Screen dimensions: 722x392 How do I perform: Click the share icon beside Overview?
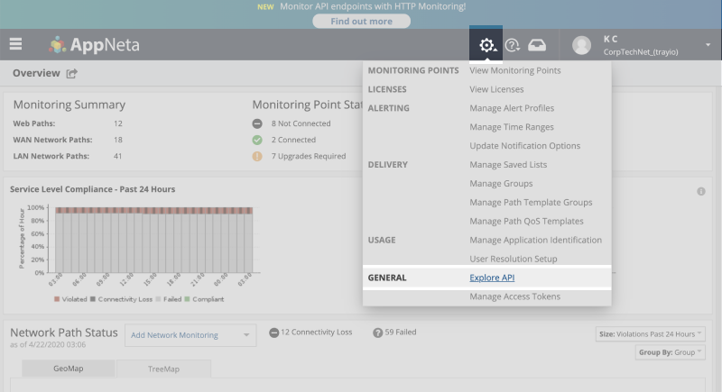click(72, 73)
